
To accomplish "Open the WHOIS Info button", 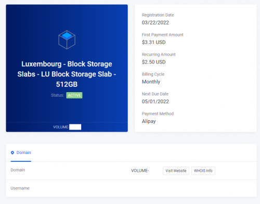I will click(203, 171).
